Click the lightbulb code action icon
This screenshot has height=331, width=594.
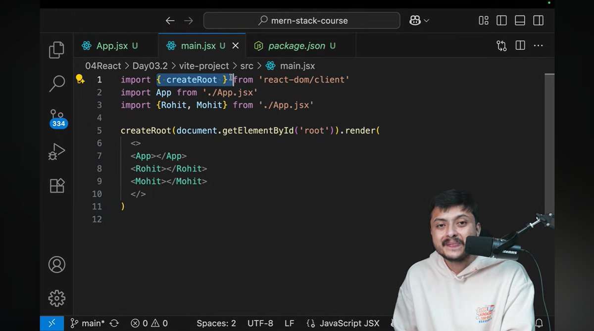tap(80, 79)
